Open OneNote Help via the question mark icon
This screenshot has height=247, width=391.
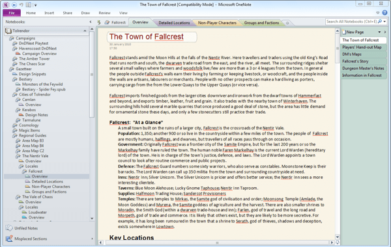[x=384, y=13]
